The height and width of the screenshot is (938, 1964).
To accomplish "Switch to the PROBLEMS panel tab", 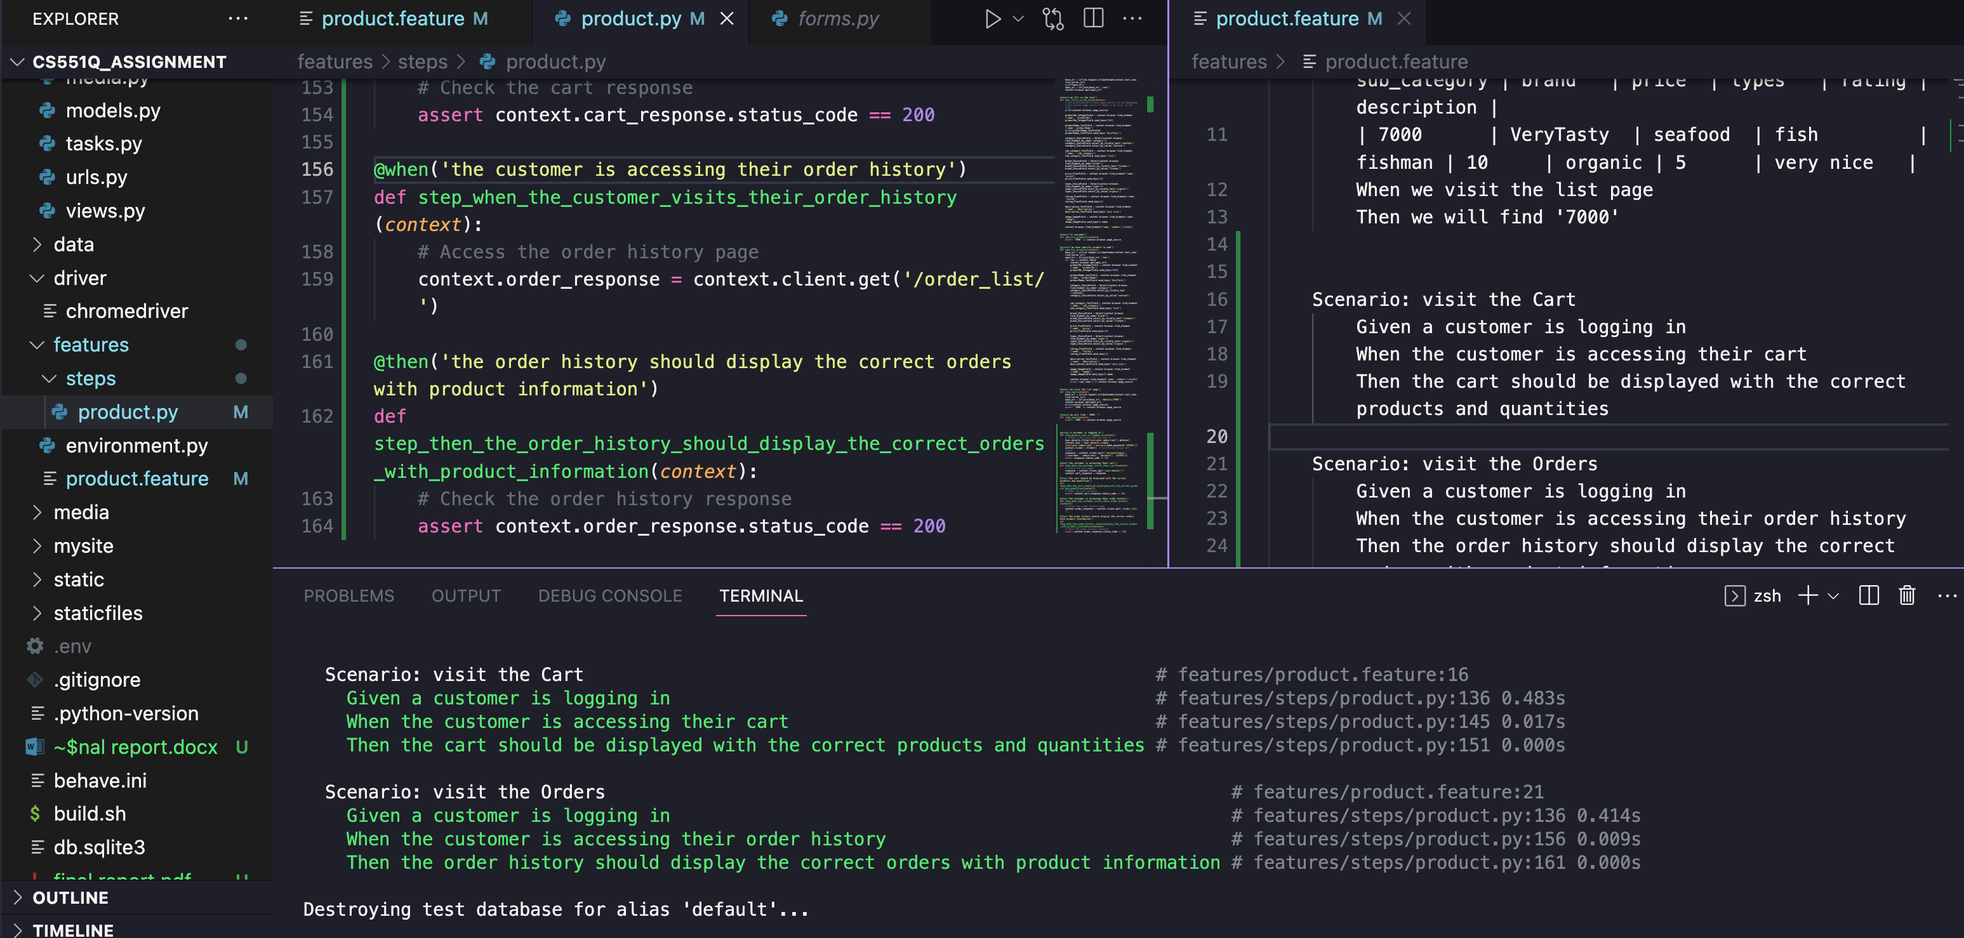I will [x=348, y=596].
